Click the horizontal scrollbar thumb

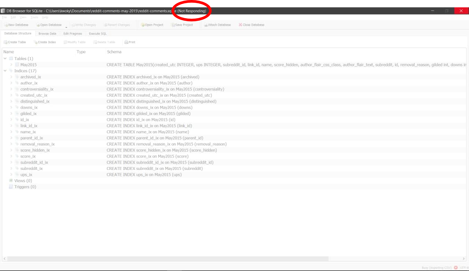(x=168, y=259)
